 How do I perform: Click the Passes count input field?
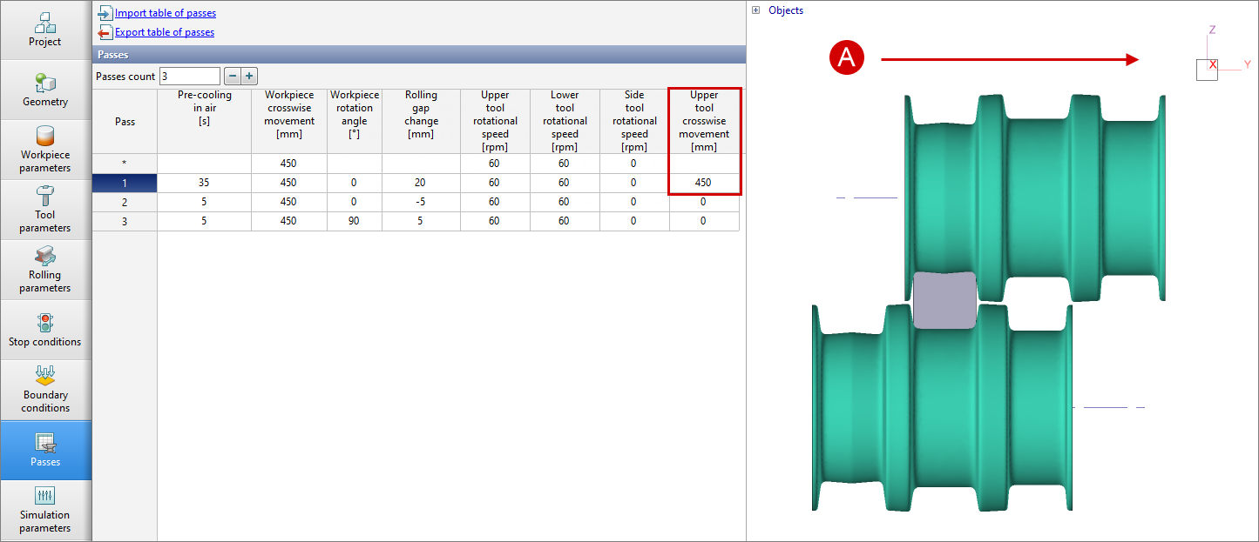pos(189,77)
